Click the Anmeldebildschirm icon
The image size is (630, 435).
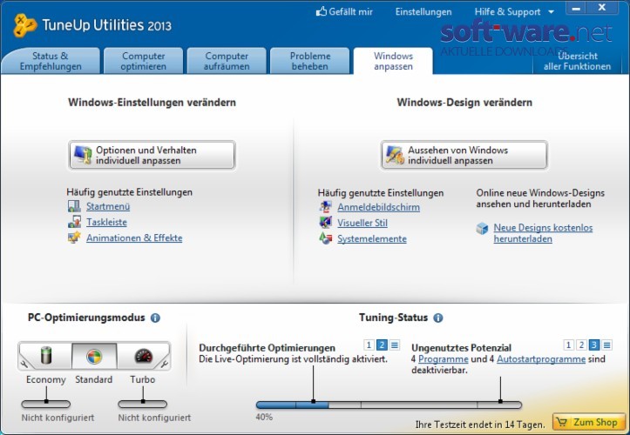325,207
